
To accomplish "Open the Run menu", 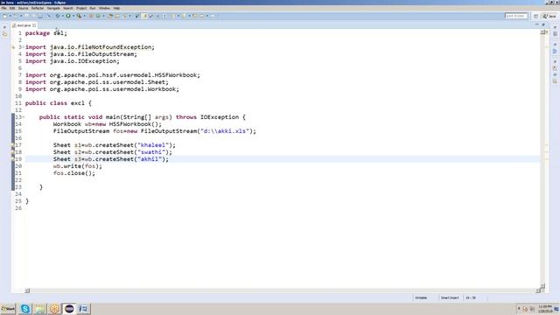I will pos(93,8).
